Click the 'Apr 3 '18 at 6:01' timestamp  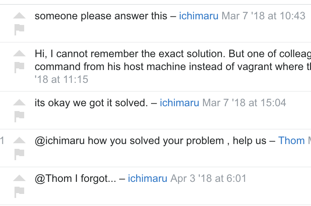208,179
